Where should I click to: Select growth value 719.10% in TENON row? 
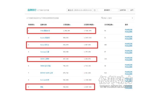click(88, 66)
